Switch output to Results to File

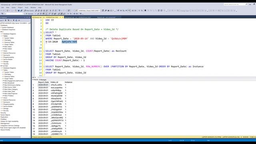(64, 14)
